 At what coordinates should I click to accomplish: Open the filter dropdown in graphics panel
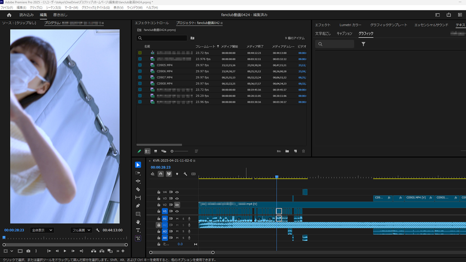pyautogui.click(x=363, y=44)
